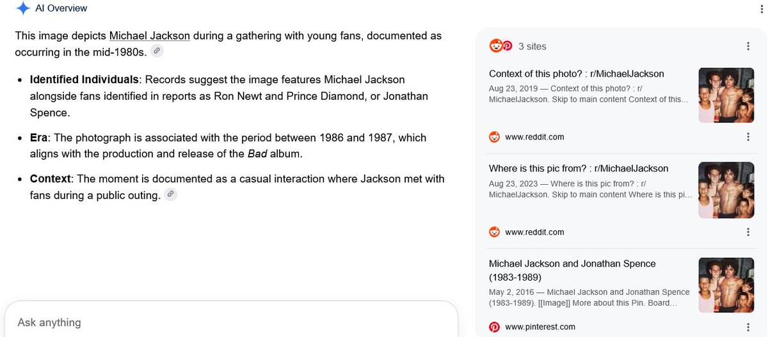Click the AI Overview sparkle icon
Screen dimensions: 768x337
(22, 8)
